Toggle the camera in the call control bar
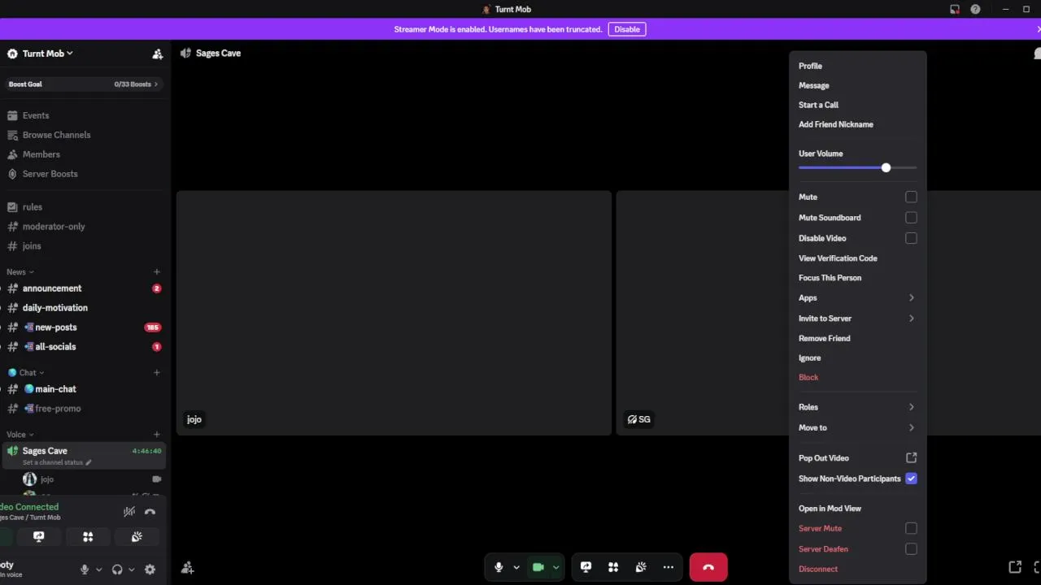This screenshot has height=585, width=1041. click(538, 567)
